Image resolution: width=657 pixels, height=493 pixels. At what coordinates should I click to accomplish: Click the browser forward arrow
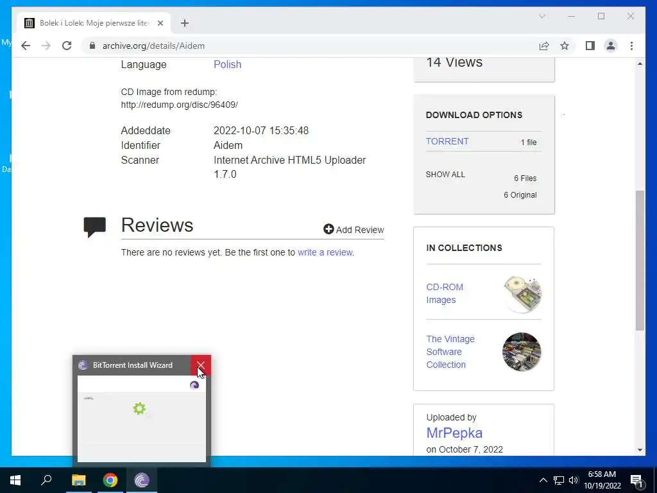[46, 46]
